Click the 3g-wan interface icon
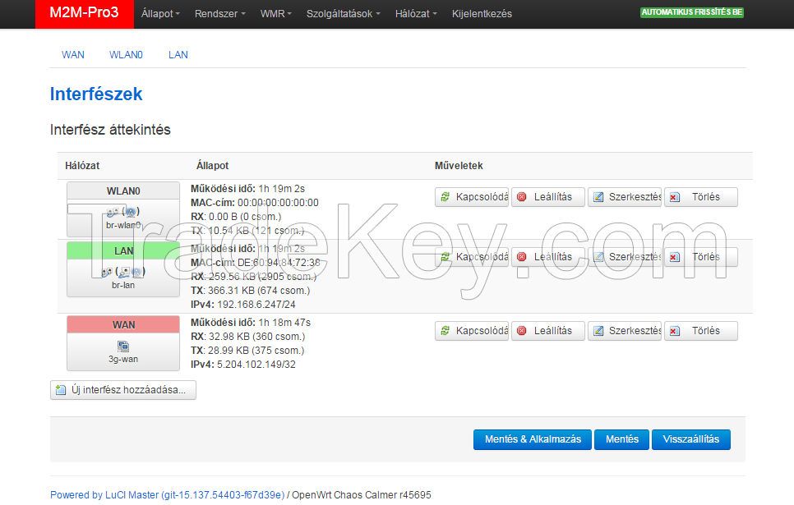This screenshot has height=505, width=794. (x=123, y=347)
